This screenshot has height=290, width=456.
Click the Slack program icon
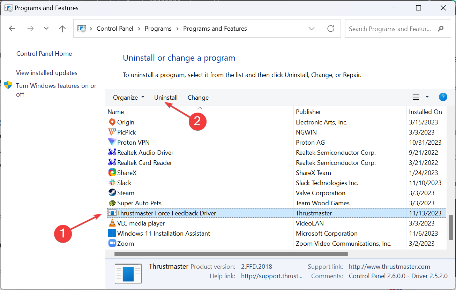[x=112, y=183]
